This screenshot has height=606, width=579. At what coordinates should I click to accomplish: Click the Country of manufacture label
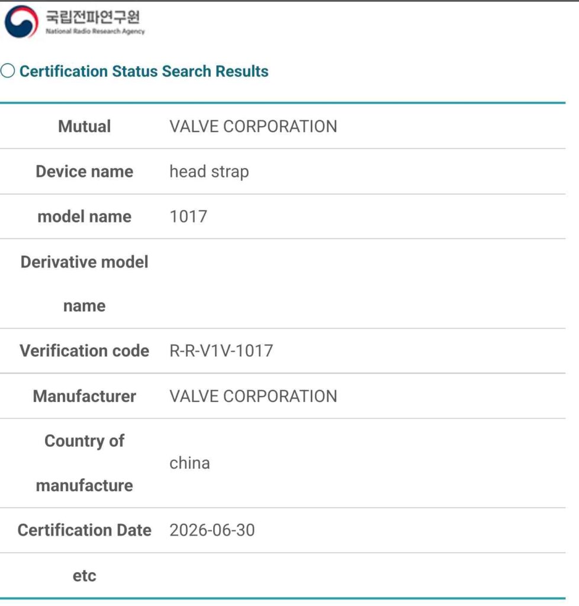(x=84, y=463)
